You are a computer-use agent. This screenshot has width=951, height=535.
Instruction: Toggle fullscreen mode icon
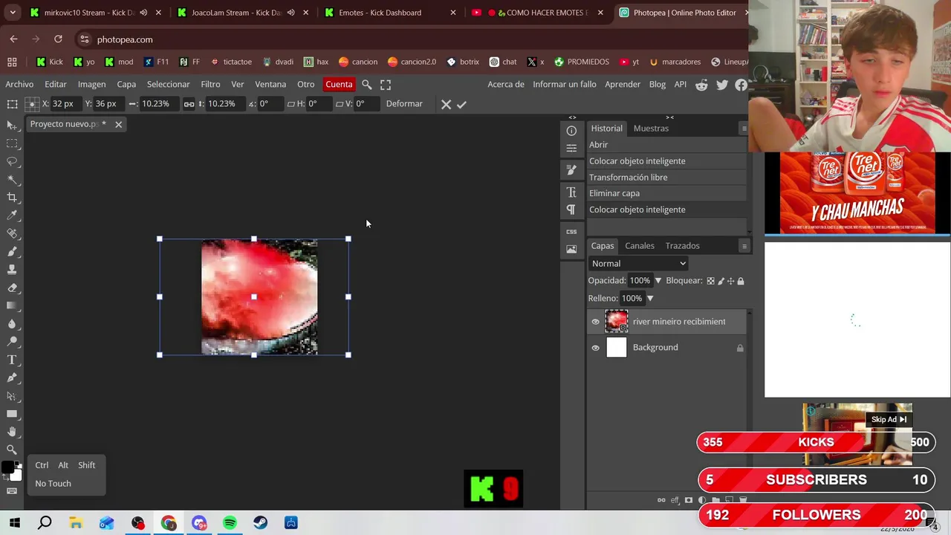pyautogui.click(x=386, y=85)
